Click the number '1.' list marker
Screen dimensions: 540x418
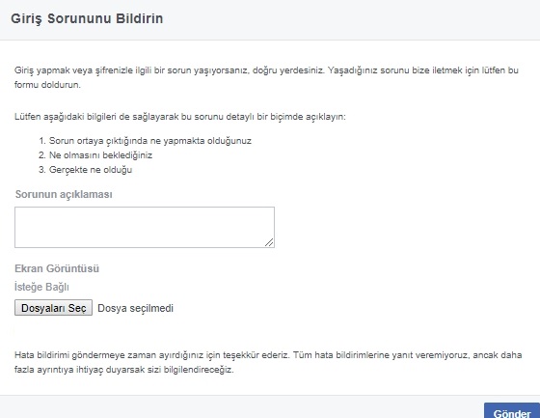pos(42,141)
